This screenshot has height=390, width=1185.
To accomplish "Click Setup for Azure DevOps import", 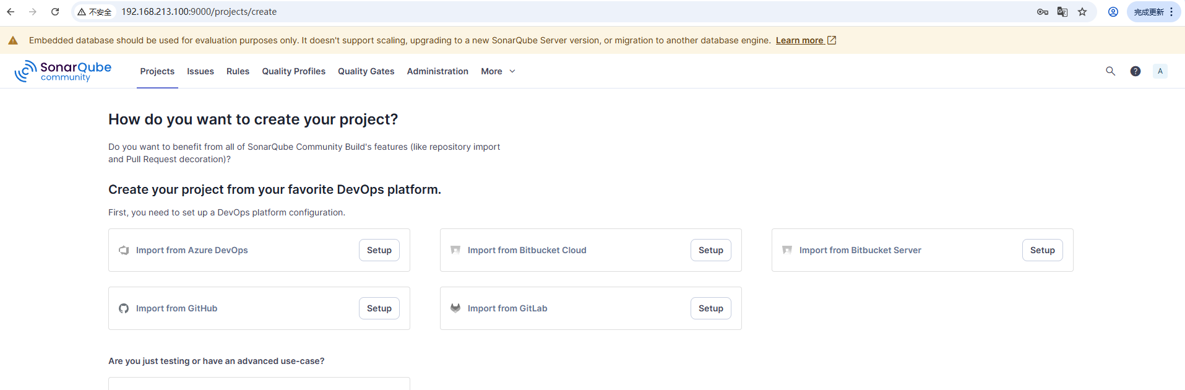I will tap(379, 250).
